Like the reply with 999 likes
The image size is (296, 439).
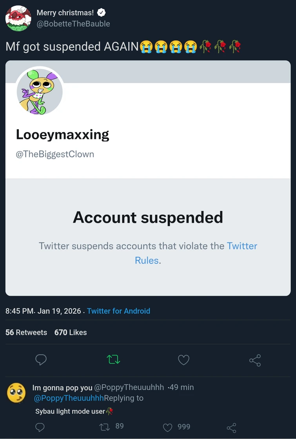tap(167, 427)
